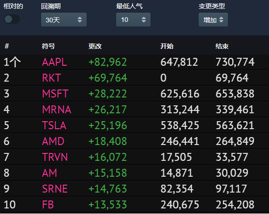Screen dimensions: 269x214
Task: Open the MRNA symbol link
Action: [x=56, y=110]
